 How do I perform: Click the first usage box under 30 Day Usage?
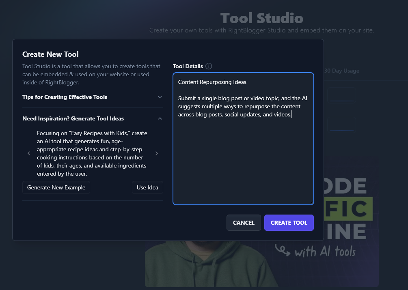(341, 94)
